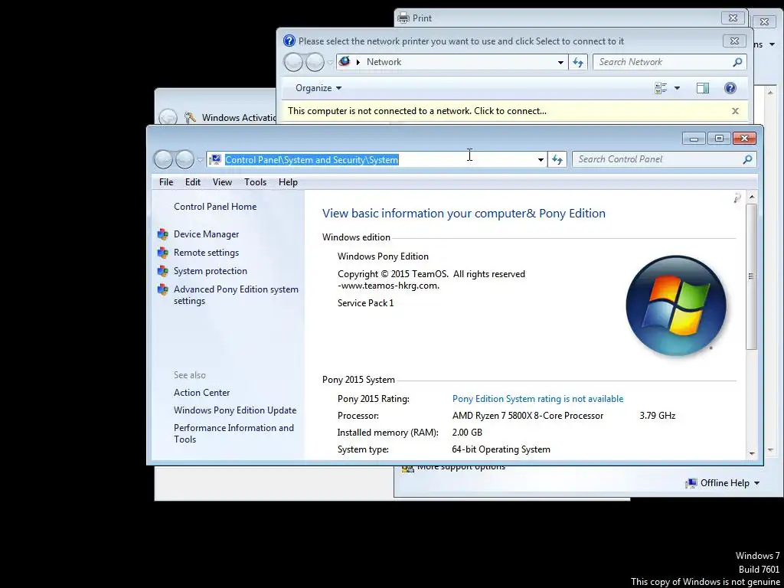Click the scroll down arrow in System window

tap(752, 453)
